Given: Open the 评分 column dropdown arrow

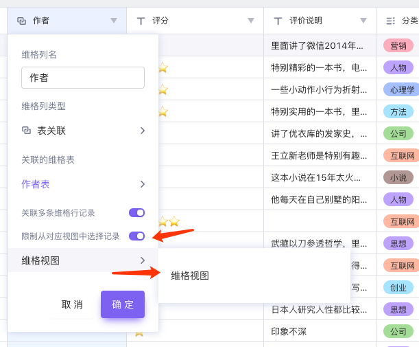Looking at the screenshot, I should [251, 21].
